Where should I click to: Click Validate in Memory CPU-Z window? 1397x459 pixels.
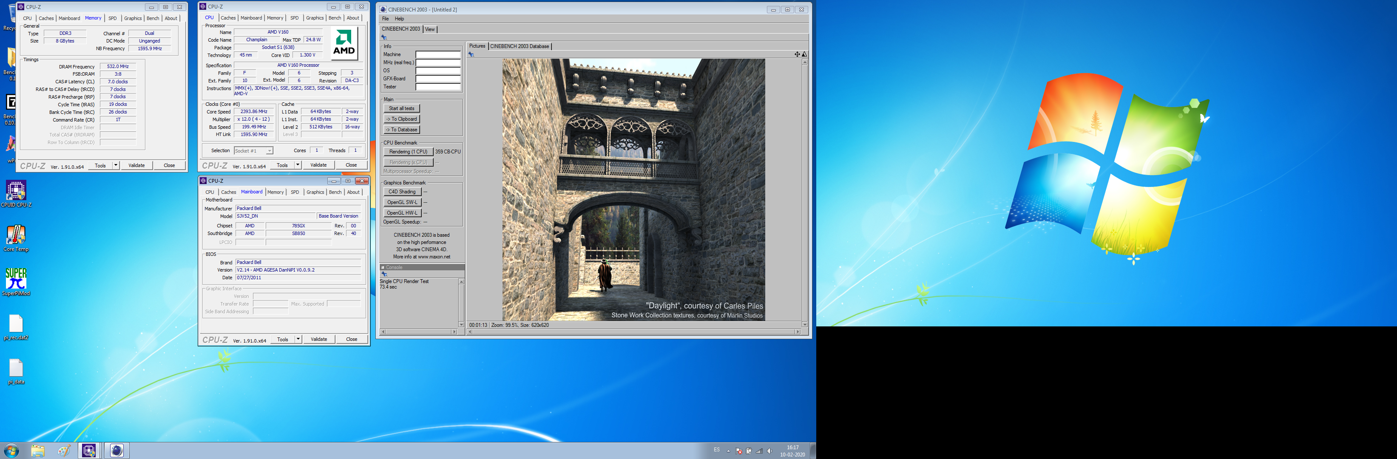tap(136, 165)
